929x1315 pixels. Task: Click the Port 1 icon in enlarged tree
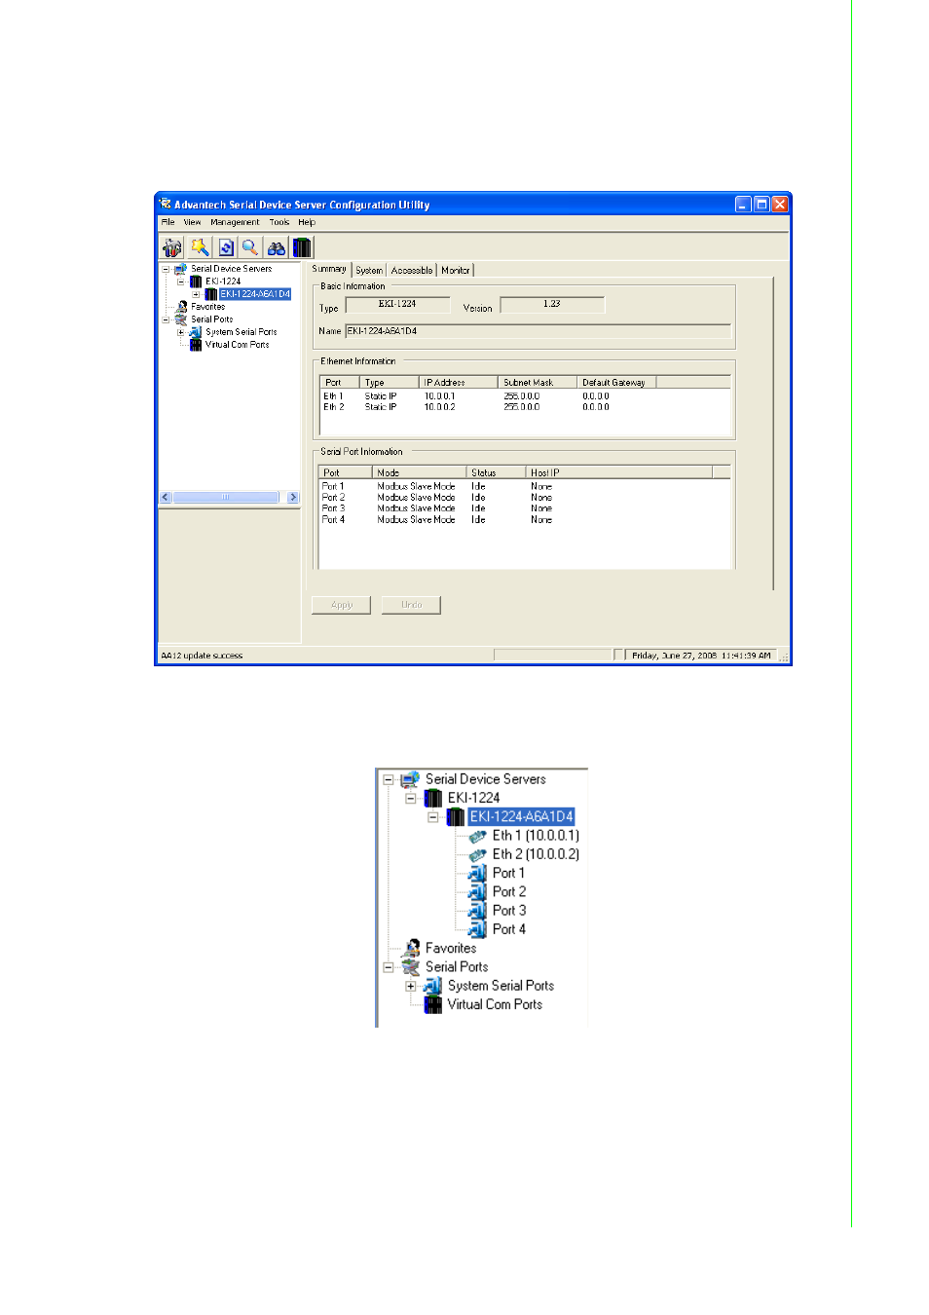(478, 873)
